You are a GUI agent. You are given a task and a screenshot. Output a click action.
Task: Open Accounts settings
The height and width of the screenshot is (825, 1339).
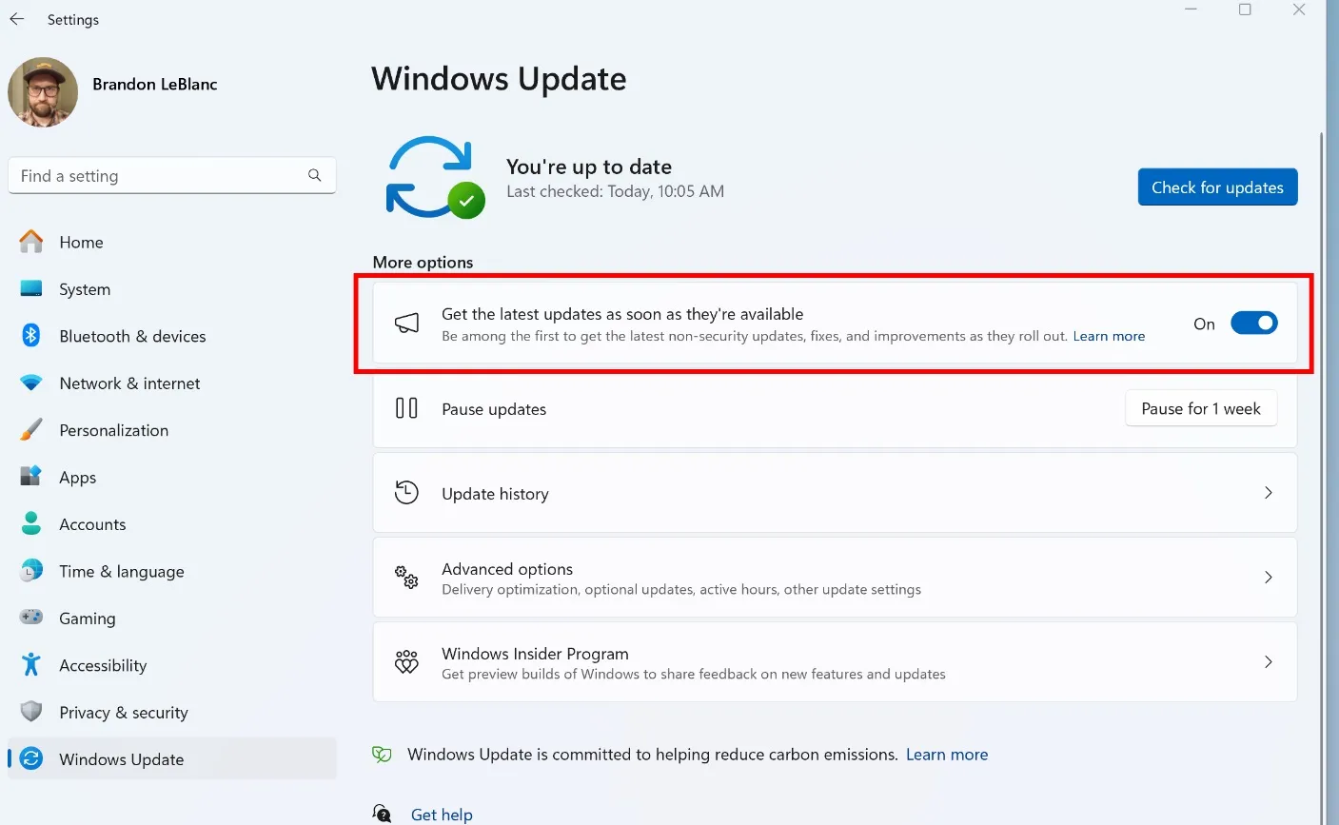point(172,524)
